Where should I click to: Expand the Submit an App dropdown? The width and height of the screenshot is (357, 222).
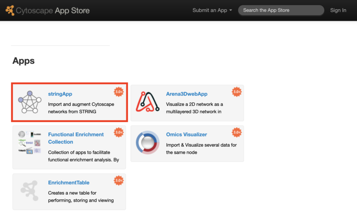pos(212,10)
